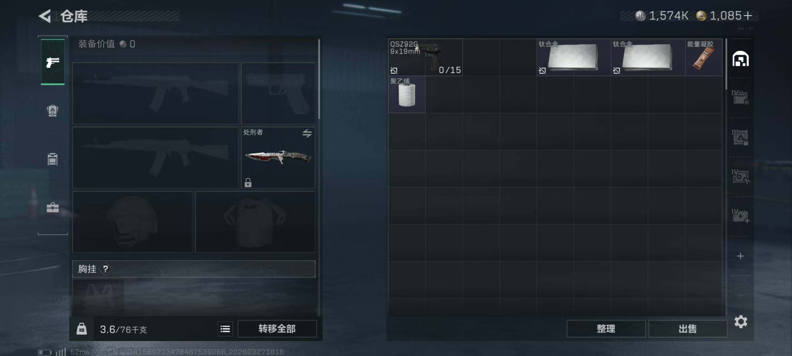The width and height of the screenshot is (792, 356).
Task: Click the lock icon on 处刑者 knife slot
Action: [x=248, y=182]
